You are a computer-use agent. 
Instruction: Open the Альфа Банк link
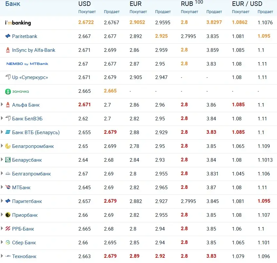(26, 105)
